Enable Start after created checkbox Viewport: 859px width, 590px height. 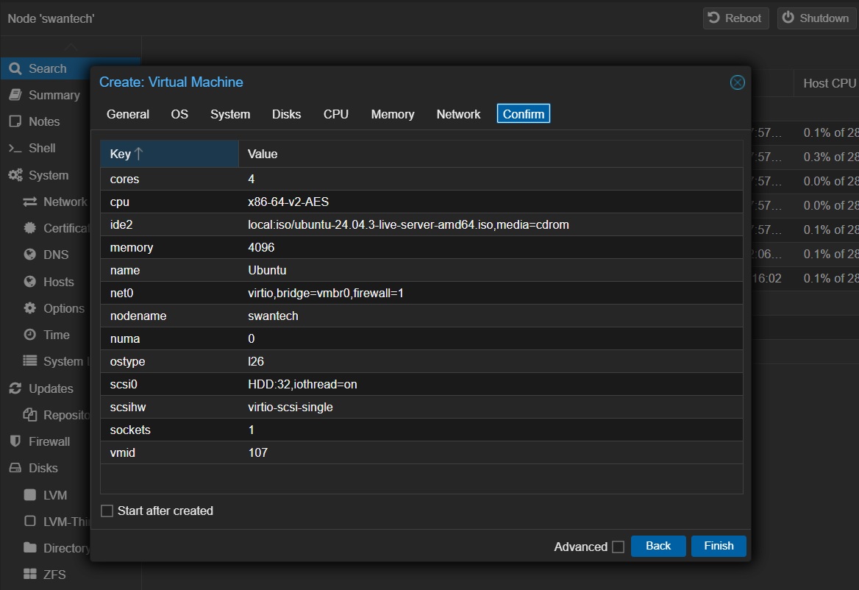107,511
